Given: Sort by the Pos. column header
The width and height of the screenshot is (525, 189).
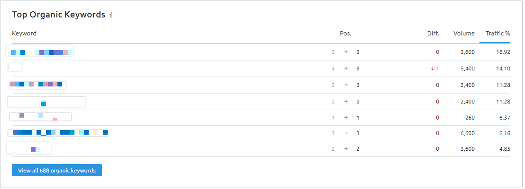Looking at the screenshot, I should point(346,34).
